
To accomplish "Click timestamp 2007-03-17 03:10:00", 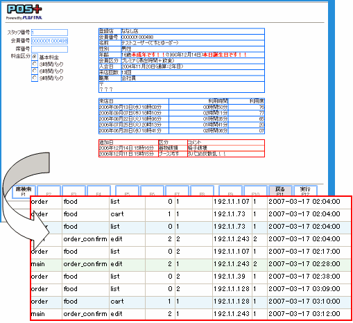I will (x=304, y=302).
